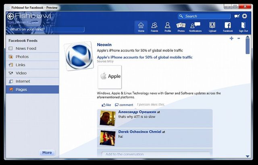
Task: Click Александр Орешкин's avatar photo
Action: point(108,118)
